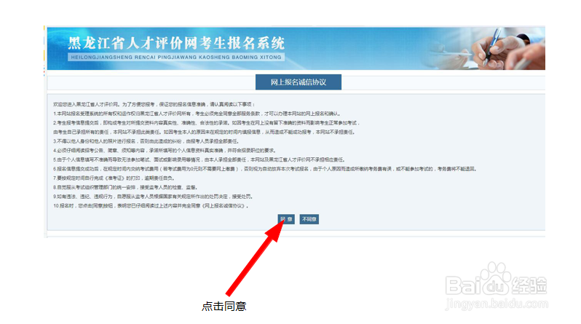This screenshot has height=324, width=581.
Task: Select clause 5 beginning 由于个人信息填写不准确
Action: (199, 159)
